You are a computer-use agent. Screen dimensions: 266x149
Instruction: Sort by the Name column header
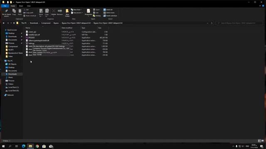click(43, 28)
